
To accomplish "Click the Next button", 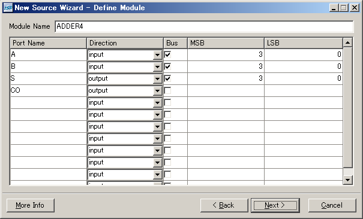I will [275, 205].
